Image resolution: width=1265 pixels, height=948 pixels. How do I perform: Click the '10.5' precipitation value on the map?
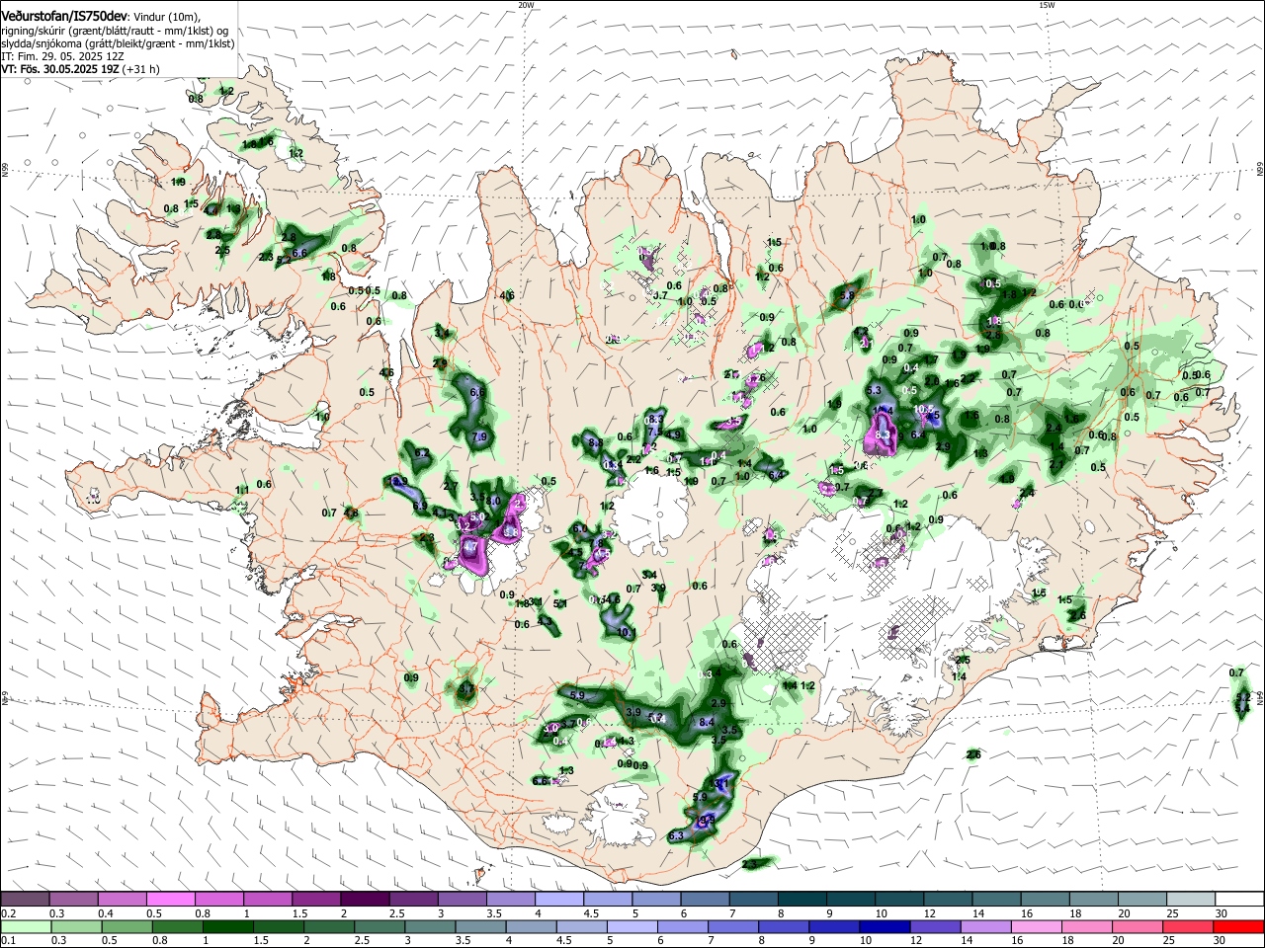click(923, 409)
